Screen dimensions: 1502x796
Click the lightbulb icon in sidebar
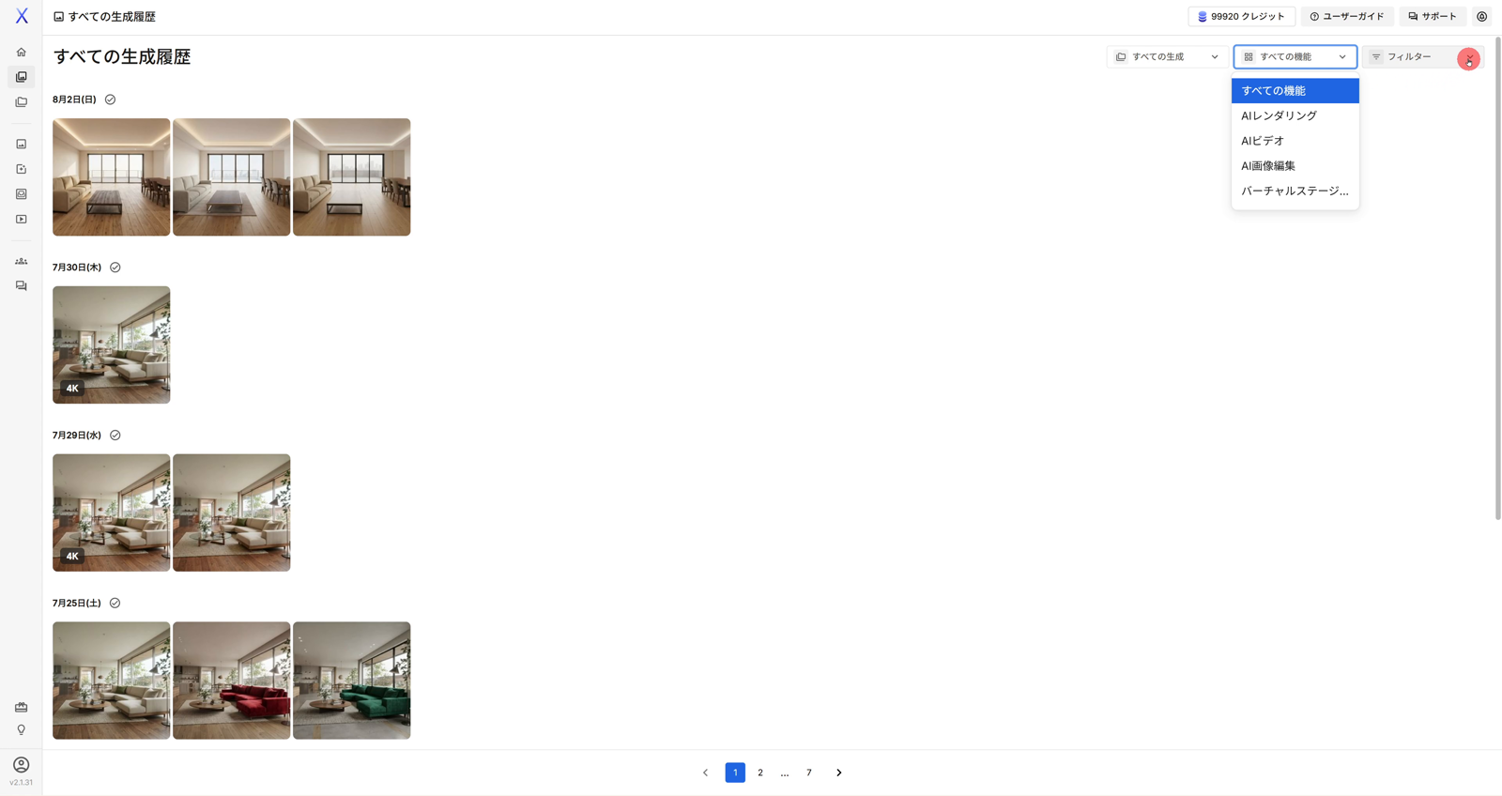(x=21, y=730)
